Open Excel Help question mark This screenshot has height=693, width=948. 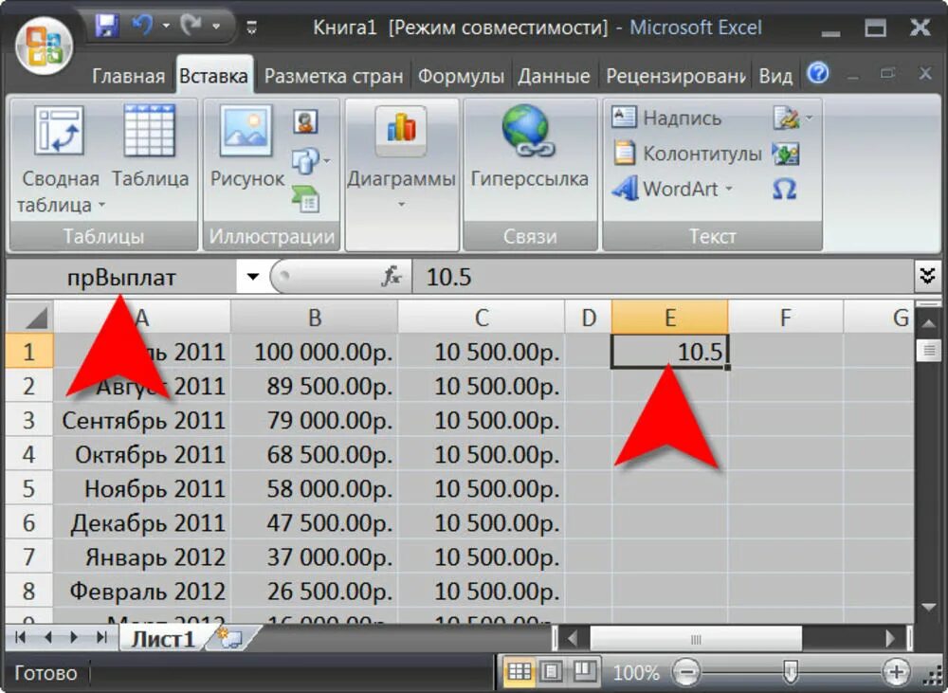tap(818, 74)
